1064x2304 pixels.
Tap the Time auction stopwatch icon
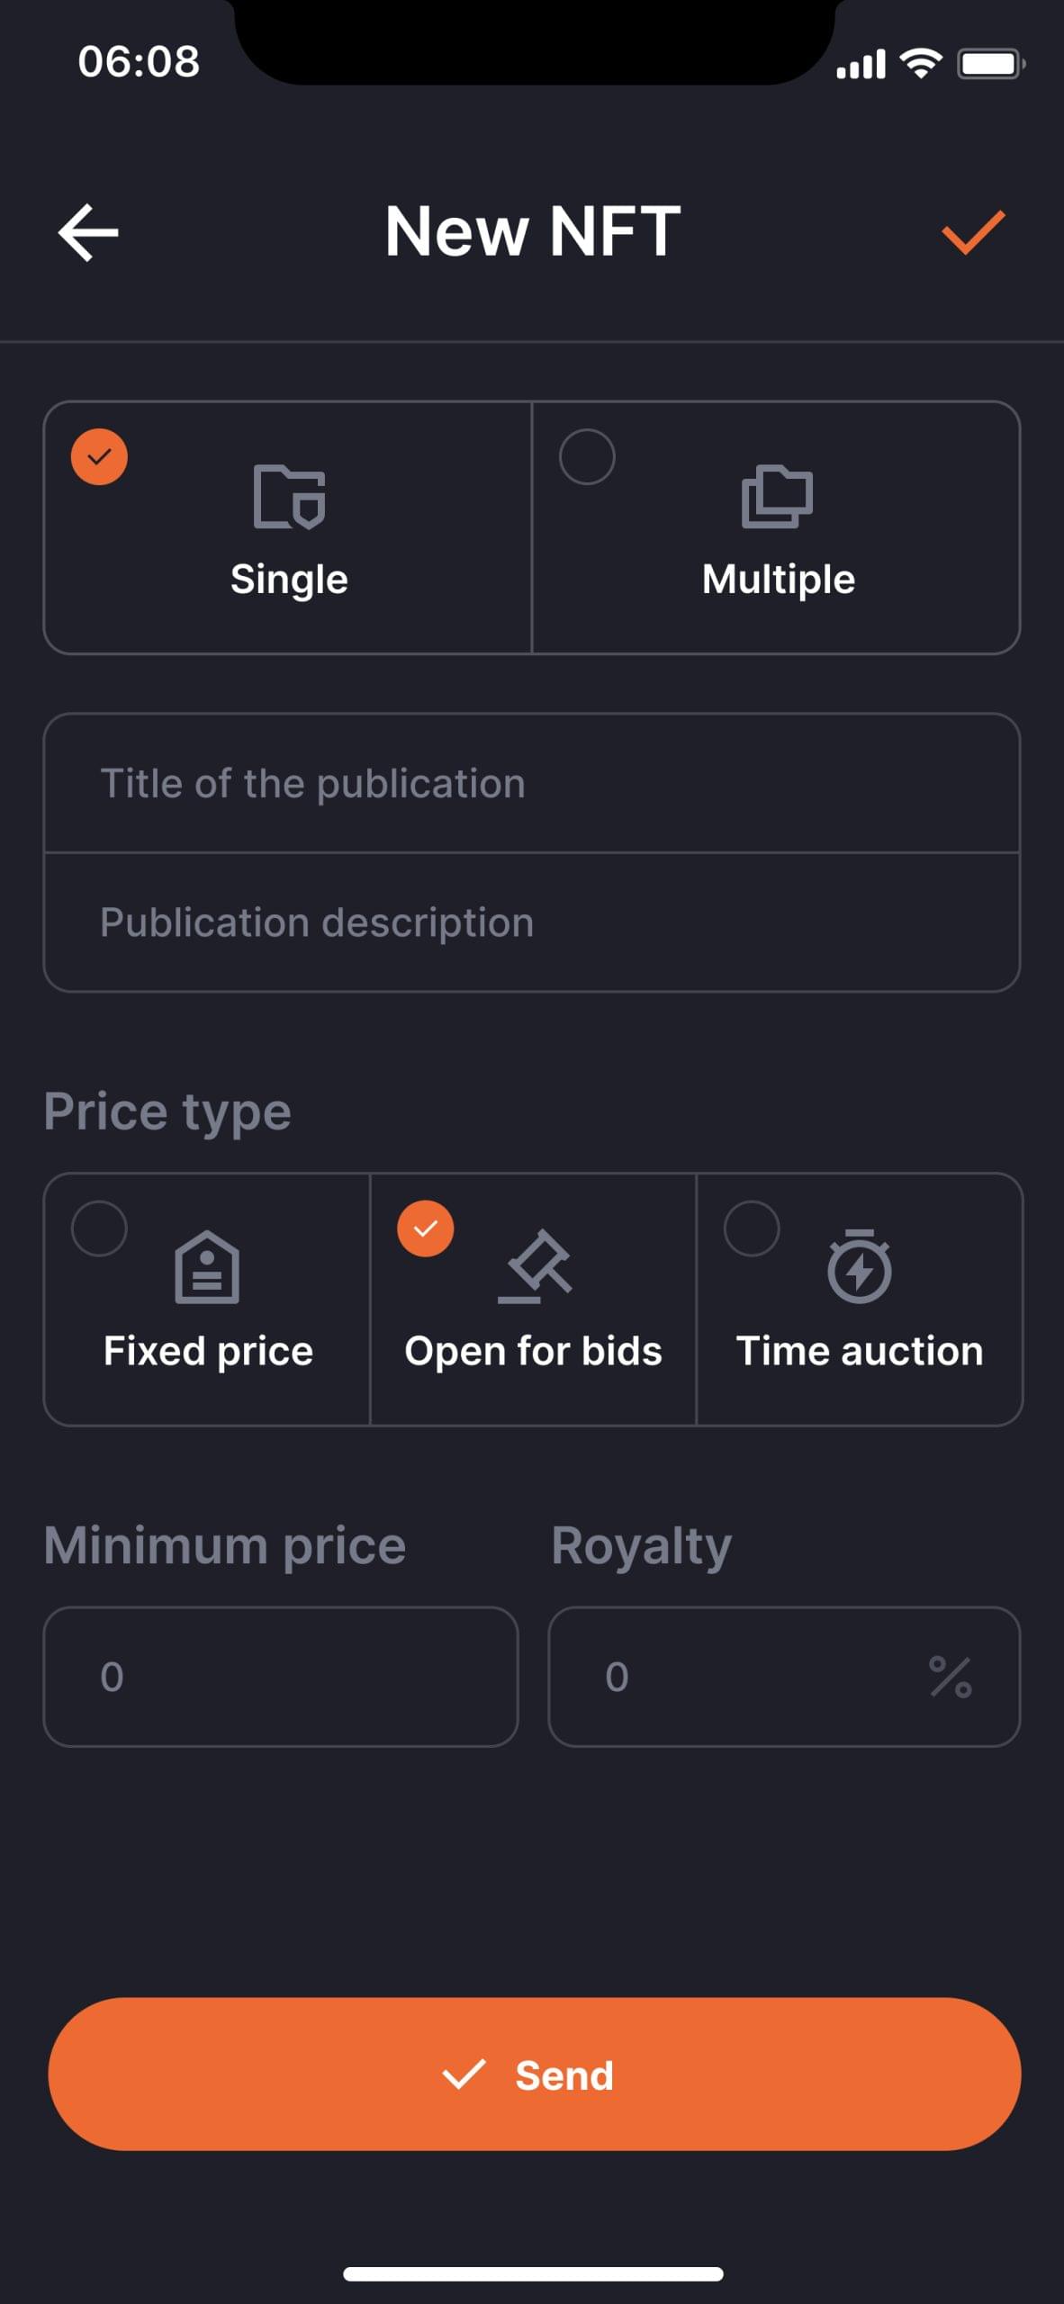[x=860, y=1266]
